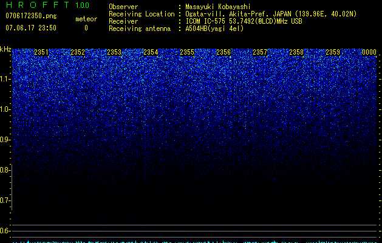Click the 2356 time marker
The height and width of the screenshot is (243, 382).
pos(223,52)
